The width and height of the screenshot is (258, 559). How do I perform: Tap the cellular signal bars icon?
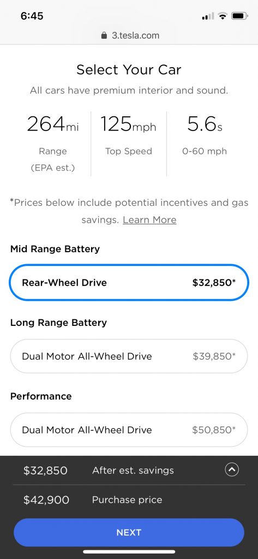(x=208, y=16)
